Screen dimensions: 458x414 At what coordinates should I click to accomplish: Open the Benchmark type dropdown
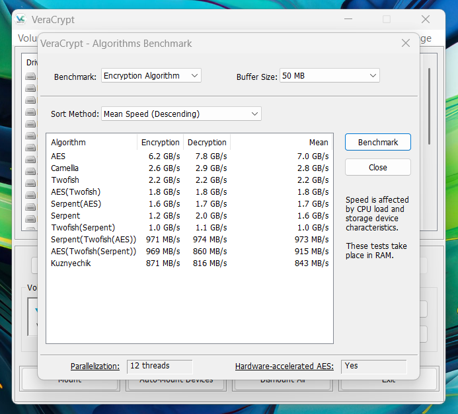pyautogui.click(x=151, y=75)
